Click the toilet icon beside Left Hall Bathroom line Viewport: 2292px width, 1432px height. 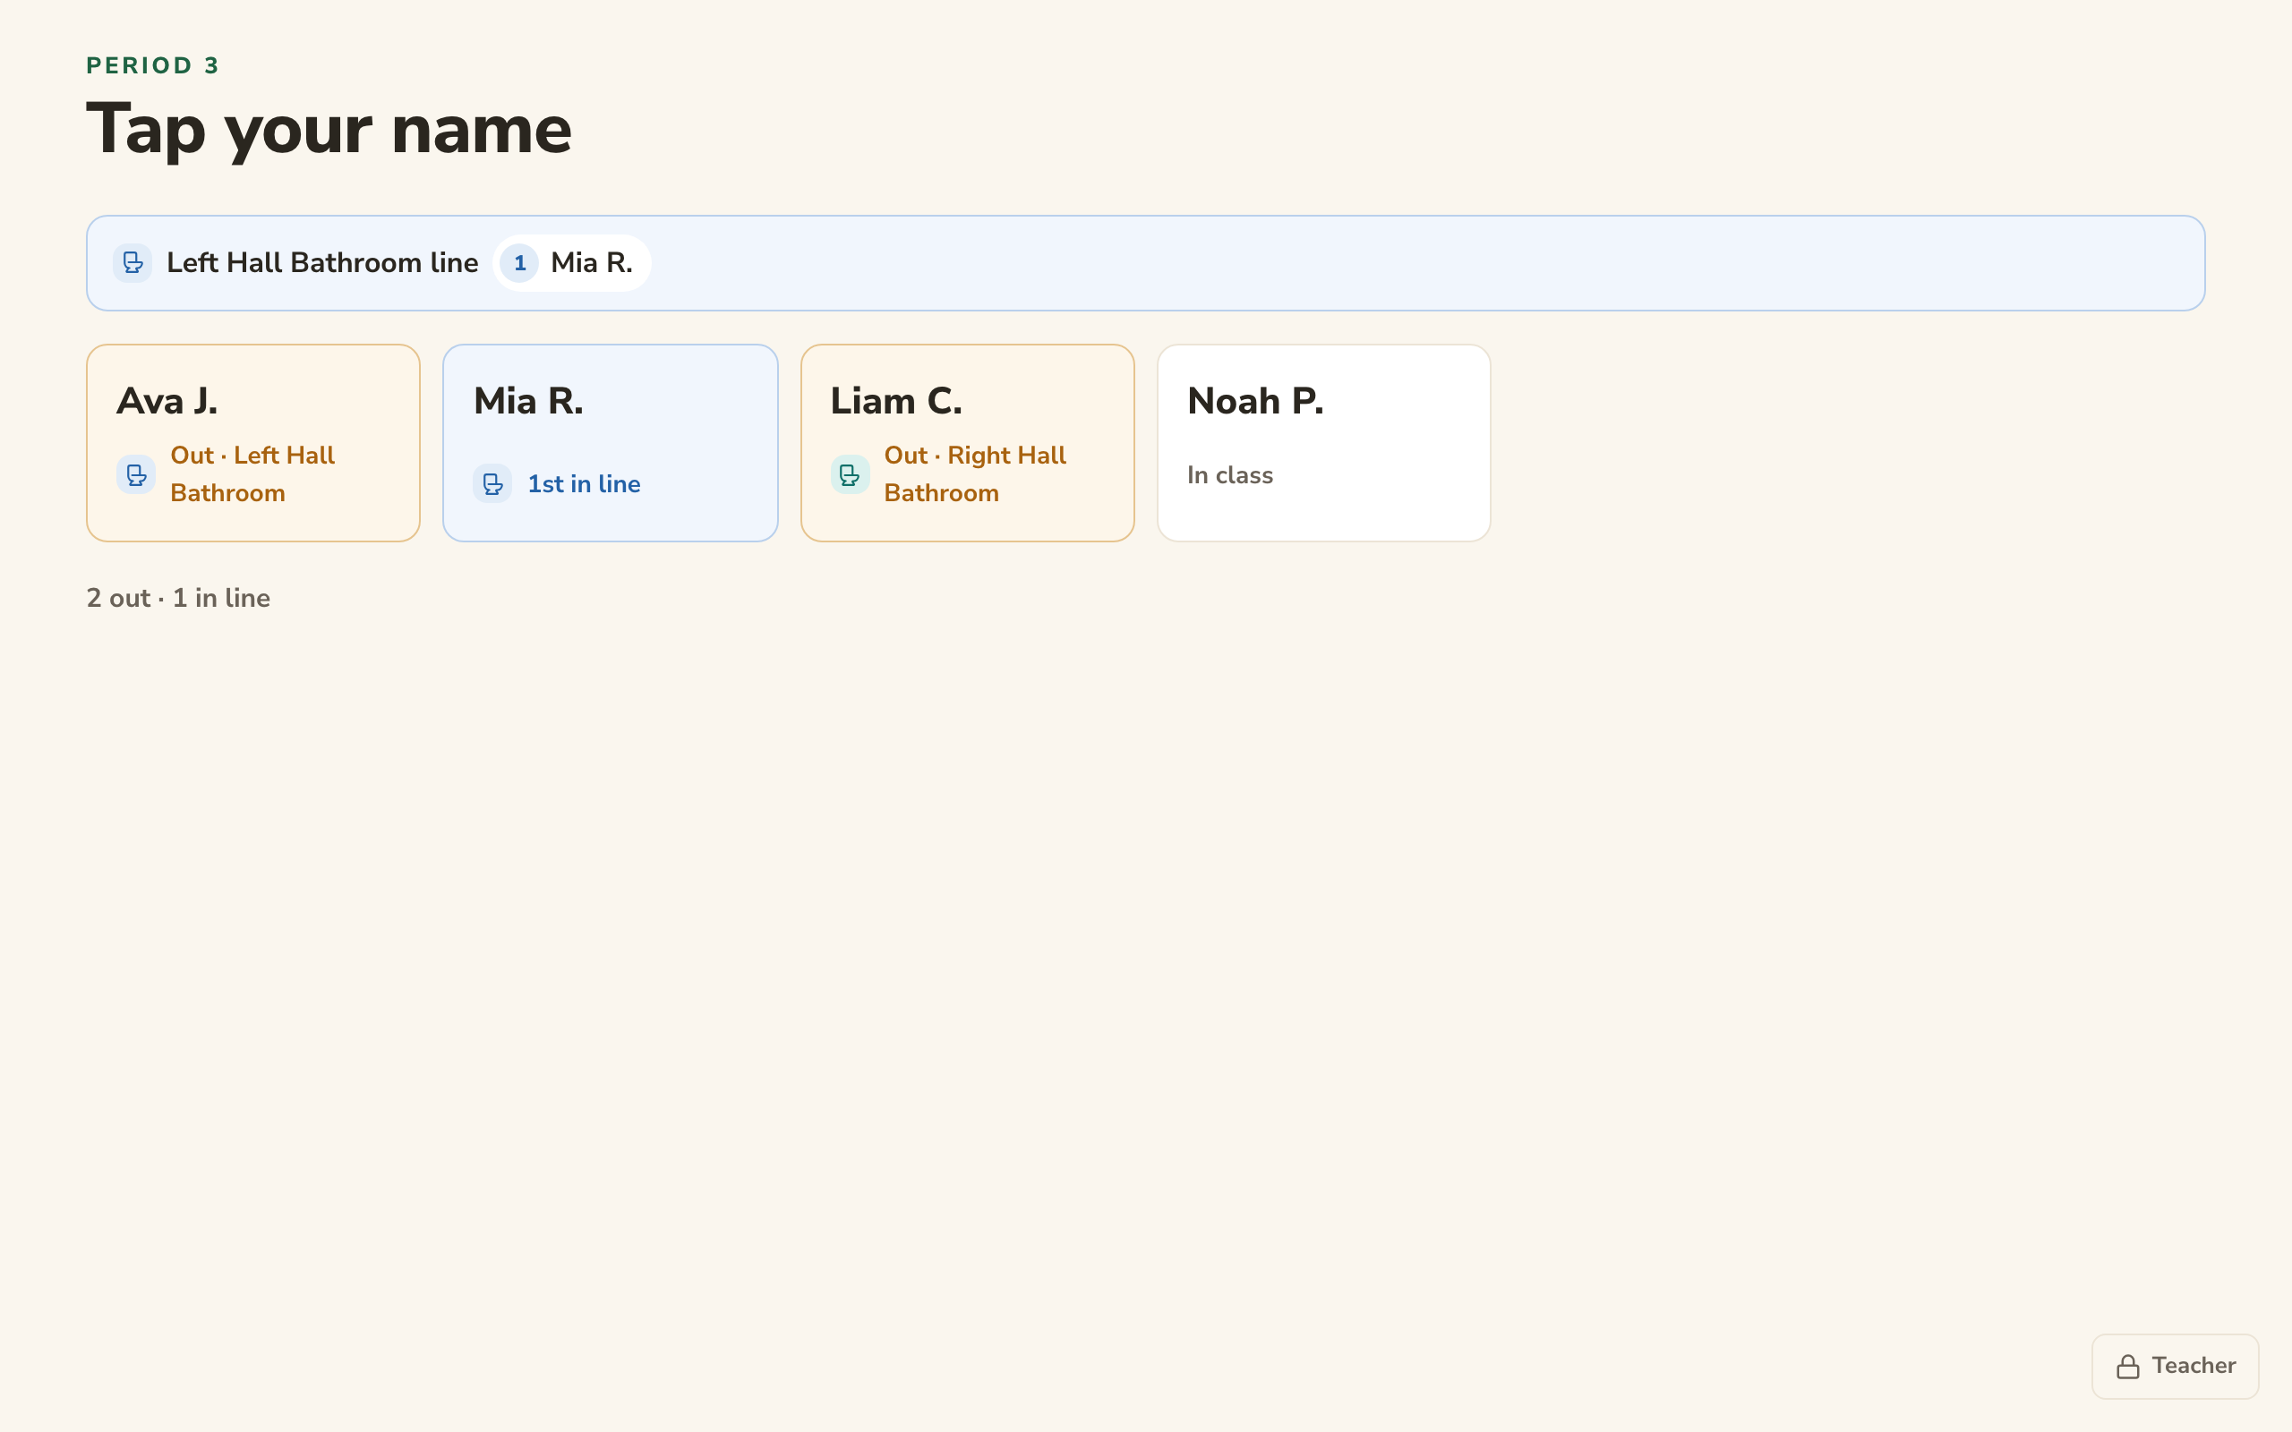(133, 263)
